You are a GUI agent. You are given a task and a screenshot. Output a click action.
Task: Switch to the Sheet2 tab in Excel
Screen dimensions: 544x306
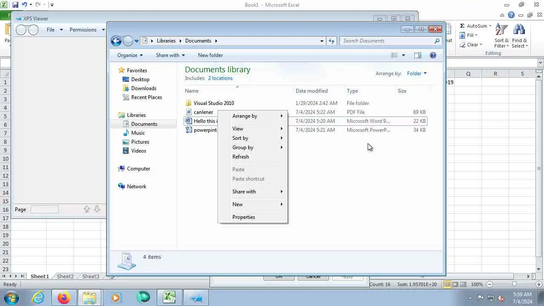click(65, 276)
